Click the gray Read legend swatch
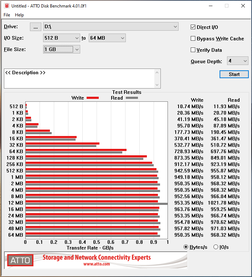Image resolution: width=252 pixels, height=277 pixels. click(x=132, y=98)
